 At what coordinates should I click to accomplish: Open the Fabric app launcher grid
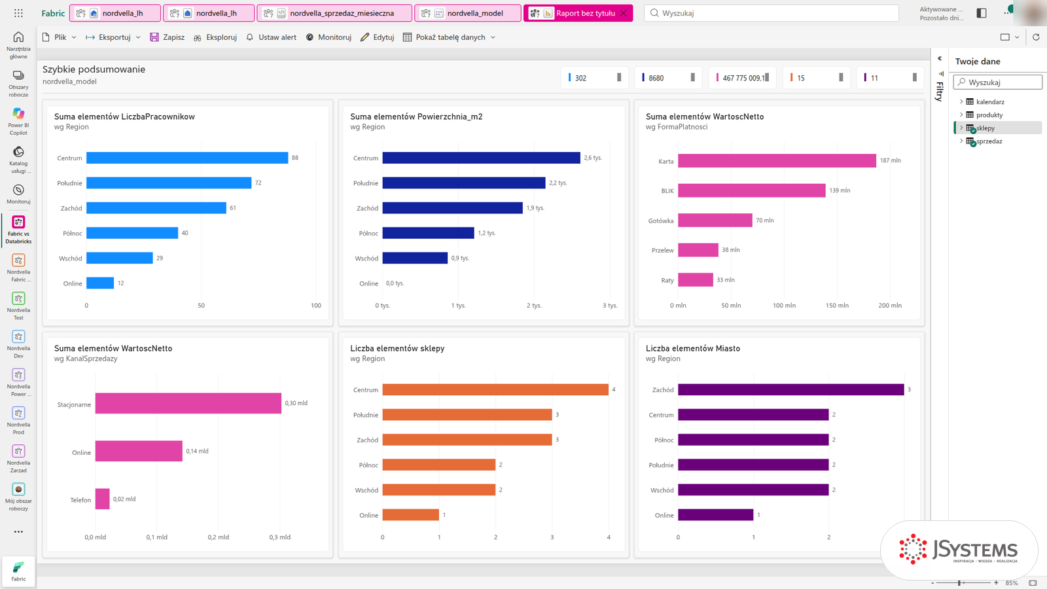point(18,13)
